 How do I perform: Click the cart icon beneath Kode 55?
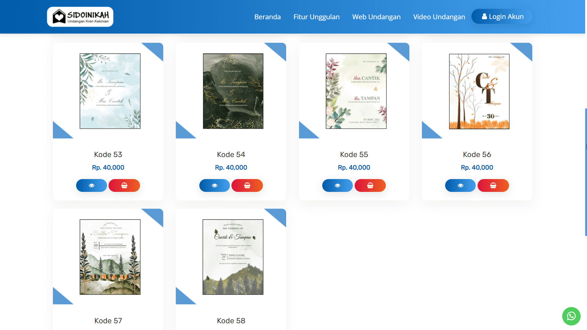click(370, 185)
